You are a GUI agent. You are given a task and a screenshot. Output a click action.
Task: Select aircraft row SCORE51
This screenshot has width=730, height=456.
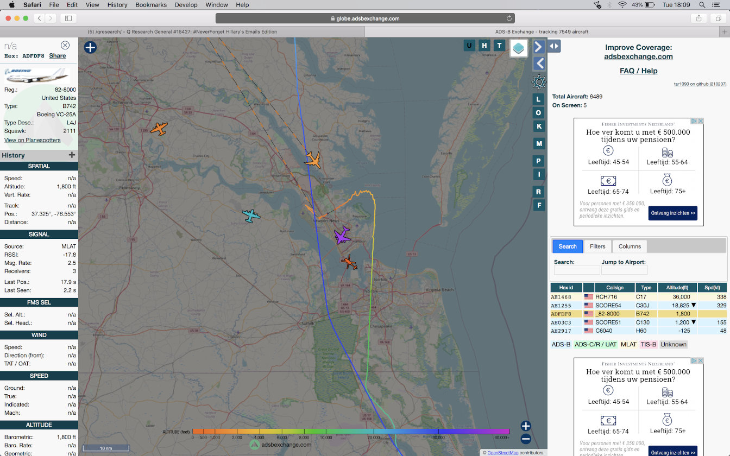coord(639,322)
